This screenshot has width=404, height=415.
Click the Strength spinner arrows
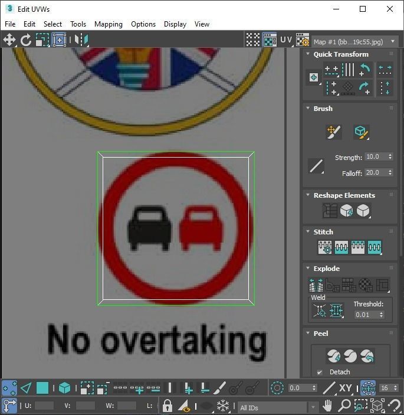tap(390, 156)
